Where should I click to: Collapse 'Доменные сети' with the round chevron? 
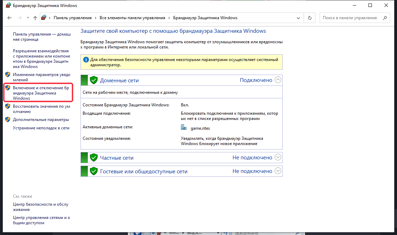(278, 80)
